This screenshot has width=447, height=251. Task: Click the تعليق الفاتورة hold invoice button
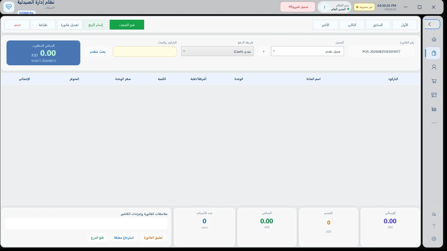[153, 238]
